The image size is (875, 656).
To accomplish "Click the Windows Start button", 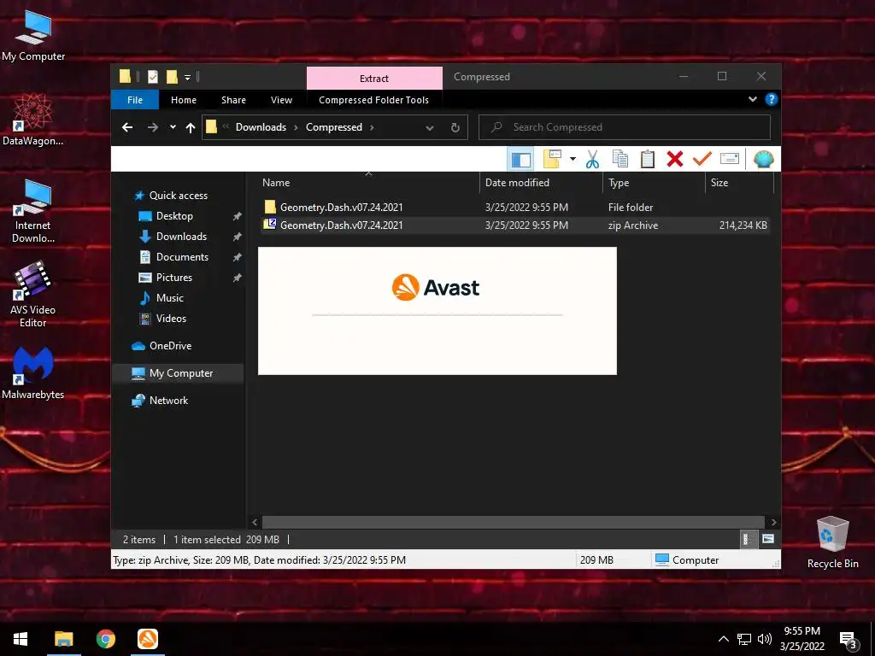I will tap(21, 639).
